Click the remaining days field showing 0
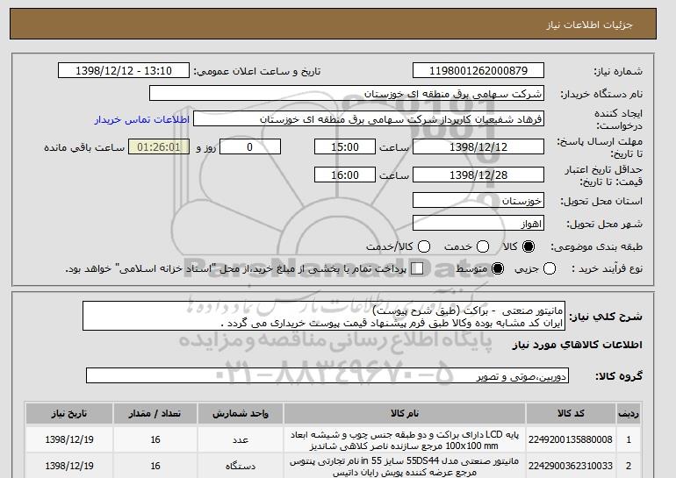Image resolution: width=676 pixels, height=478 pixels. tap(250, 146)
